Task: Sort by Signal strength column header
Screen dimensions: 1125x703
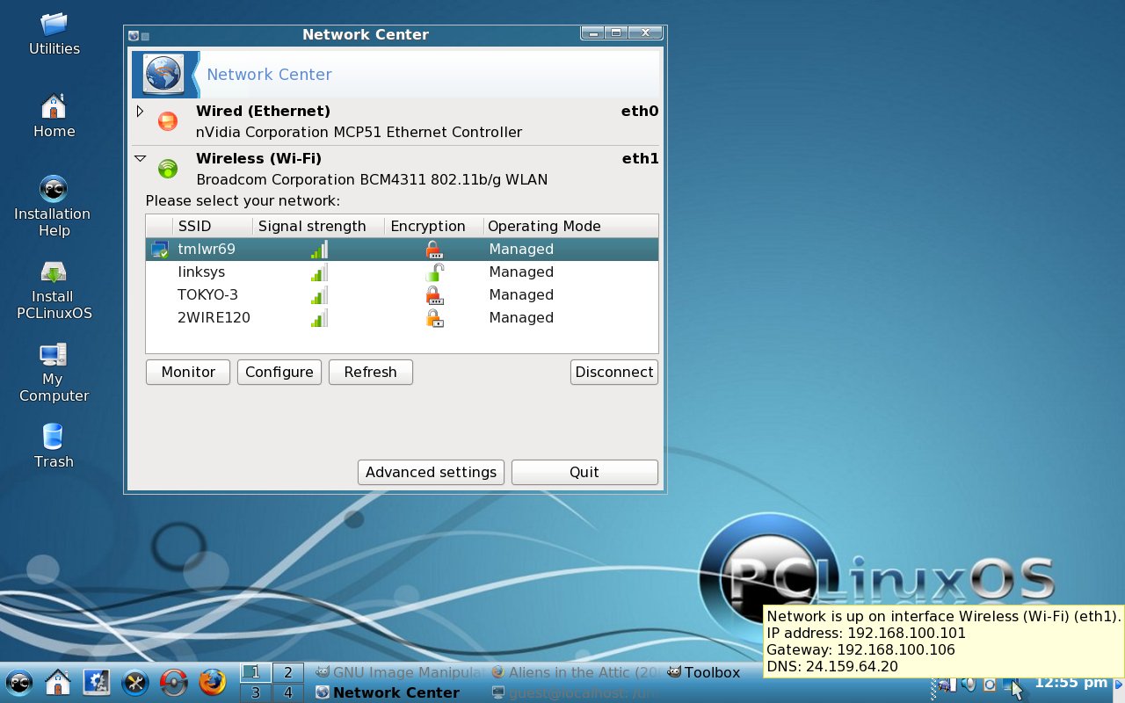Action: [318, 226]
